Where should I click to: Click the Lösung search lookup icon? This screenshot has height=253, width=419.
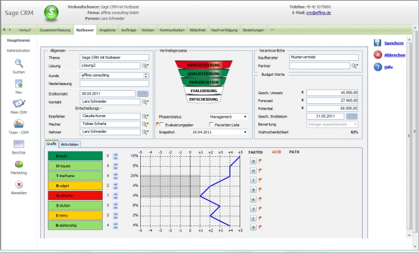click(145, 65)
